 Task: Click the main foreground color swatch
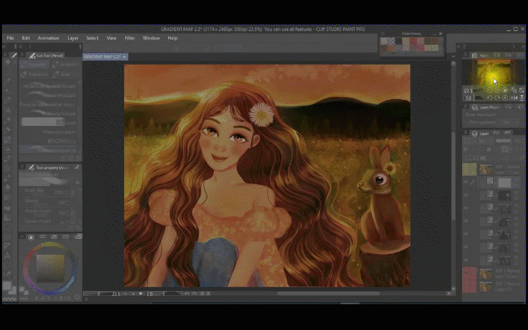(7, 285)
